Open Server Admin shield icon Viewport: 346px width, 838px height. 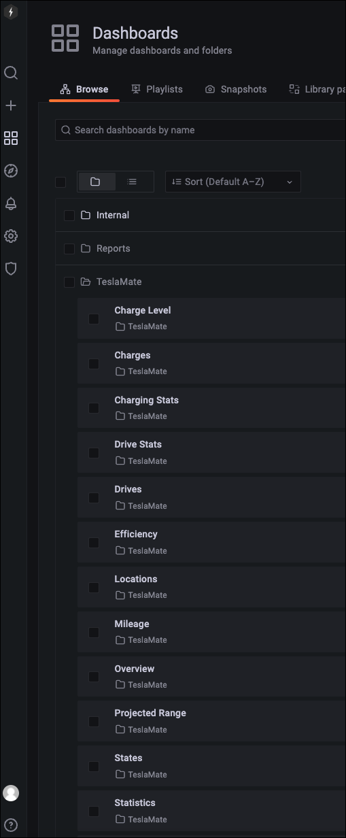[x=11, y=269]
